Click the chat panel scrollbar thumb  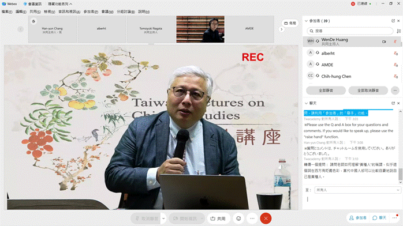400,175
